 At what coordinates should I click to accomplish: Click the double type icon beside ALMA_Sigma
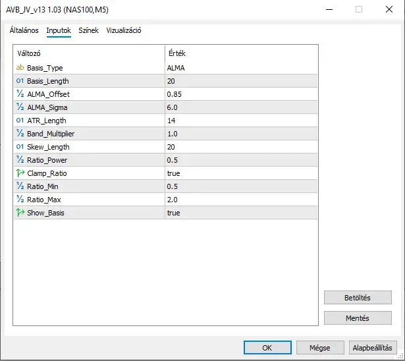20,107
